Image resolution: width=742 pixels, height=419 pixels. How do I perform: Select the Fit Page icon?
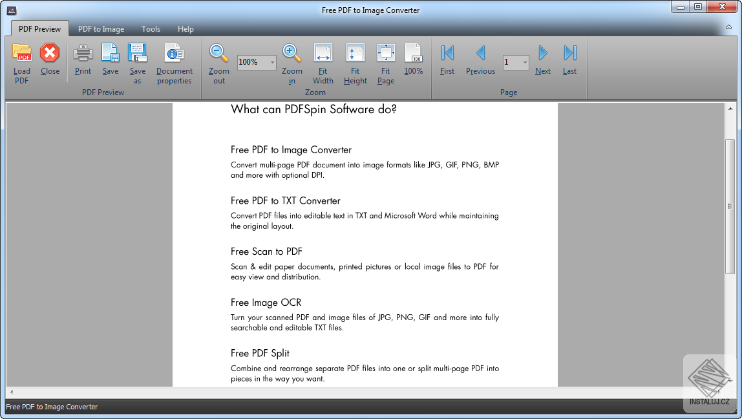pyautogui.click(x=386, y=63)
